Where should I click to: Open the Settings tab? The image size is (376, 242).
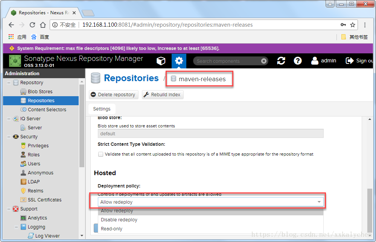102,109
